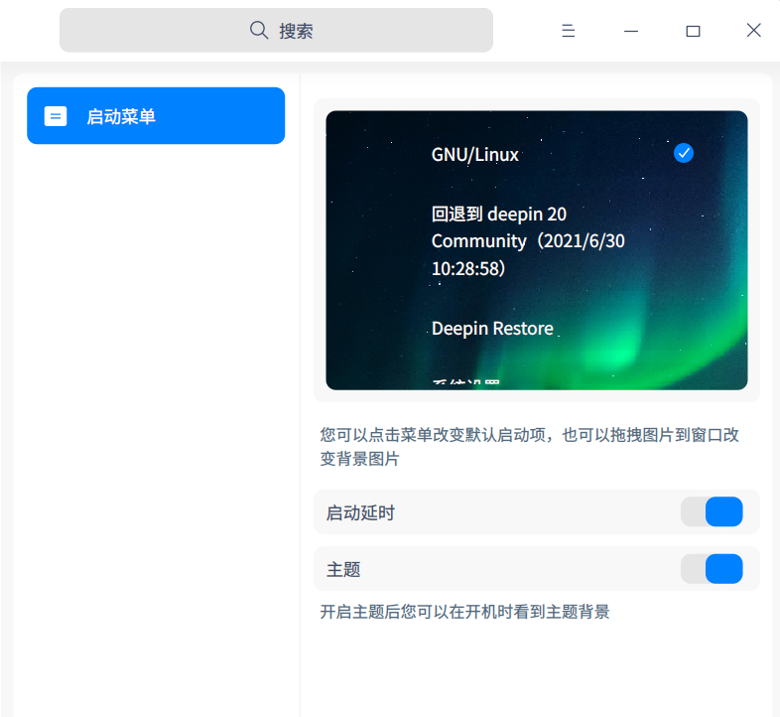Minimize the settings window
This screenshot has width=780, height=717.
pos(631,31)
